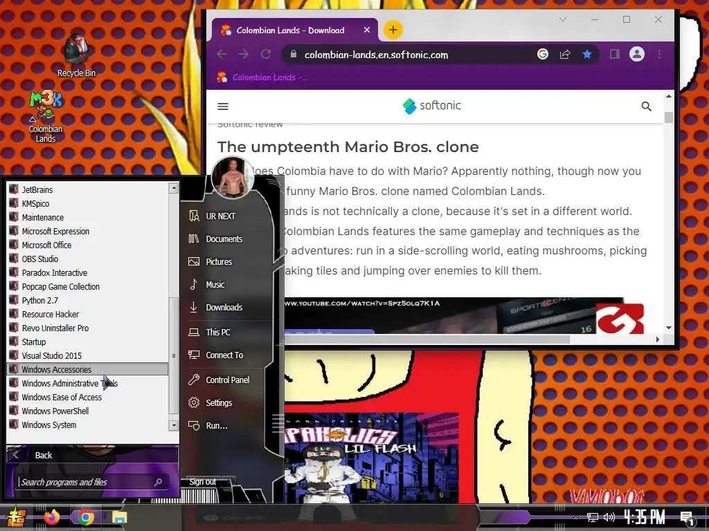
Task: Go forward in Chrome browser
Action: 244,54
